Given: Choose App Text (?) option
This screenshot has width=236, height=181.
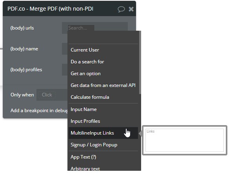Looking at the screenshot, I should [103, 157].
